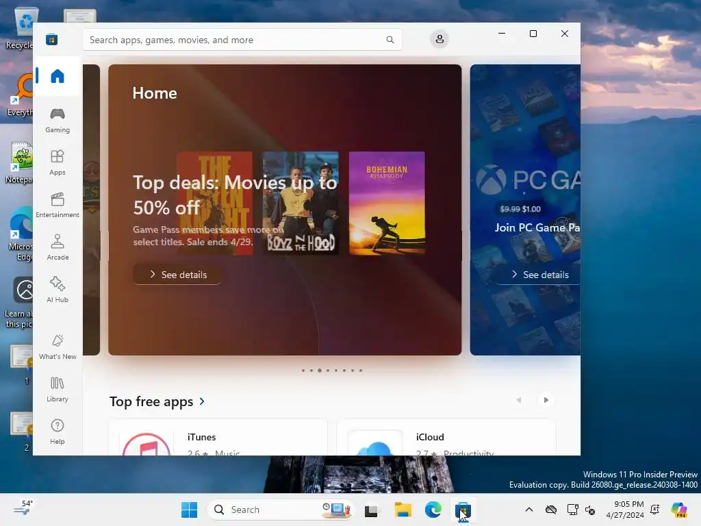
Task: Open Copilot preview from the taskbar
Action: 679,510
